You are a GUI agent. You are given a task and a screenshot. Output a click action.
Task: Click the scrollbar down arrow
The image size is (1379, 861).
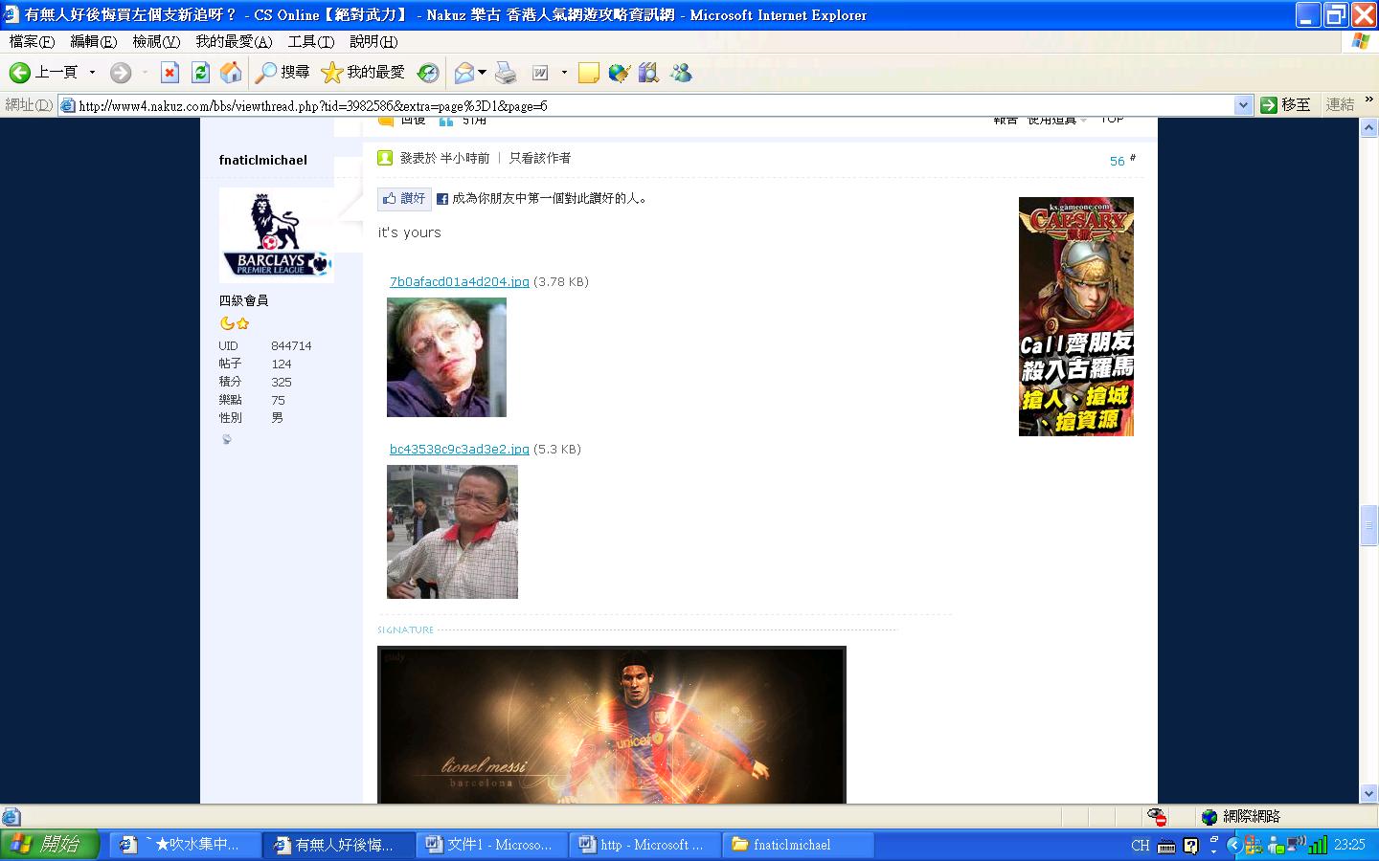(x=1369, y=794)
